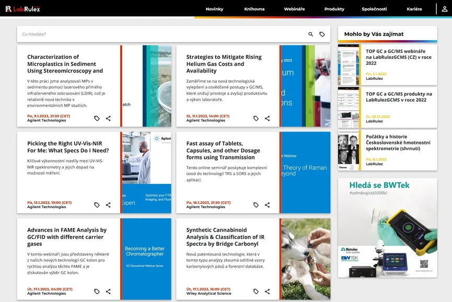
Task: Click tag icon on UV-Vis-NIR webinar card
Action: click(97, 205)
